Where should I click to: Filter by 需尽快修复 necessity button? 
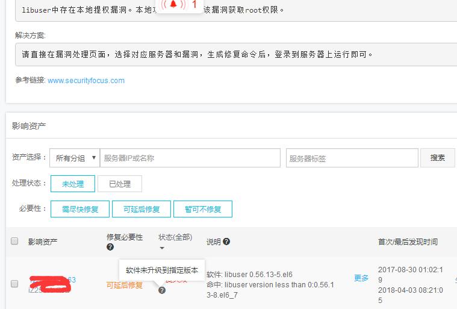80,209
